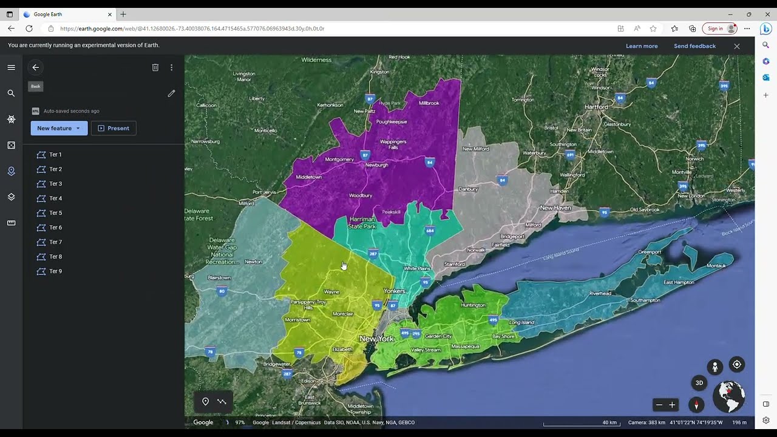The height and width of the screenshot is (437, 777).
Task: Draw line or shape tool
Action: pos(222,402)
